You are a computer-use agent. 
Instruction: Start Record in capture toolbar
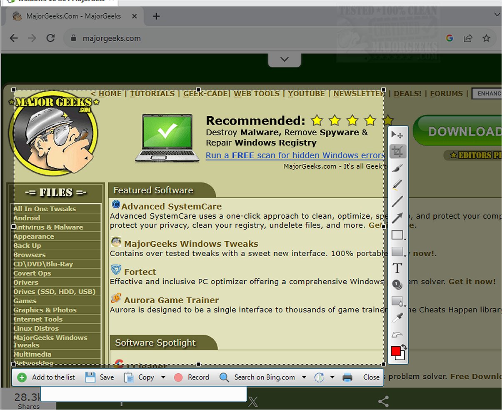pos(192,377)
